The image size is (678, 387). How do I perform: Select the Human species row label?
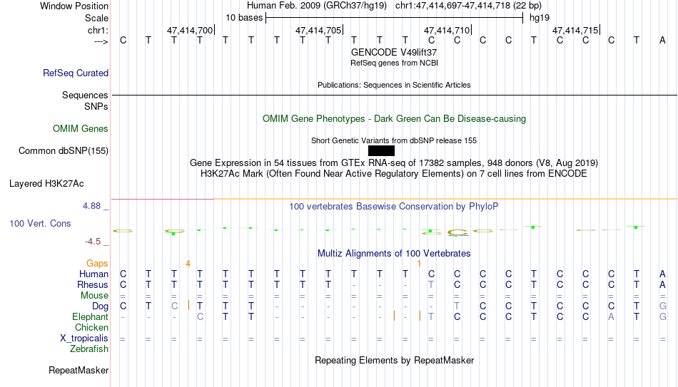[93, 274]
